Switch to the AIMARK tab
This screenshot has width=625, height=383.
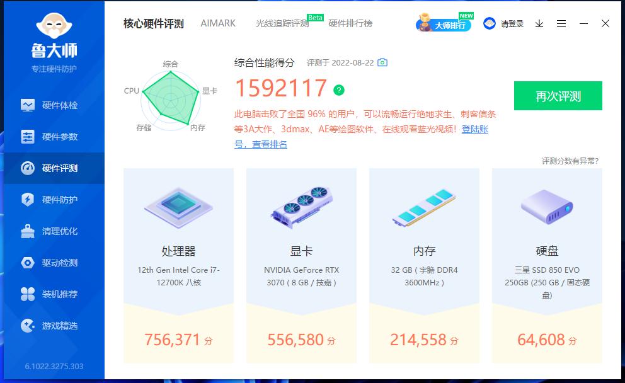[218, 23]
